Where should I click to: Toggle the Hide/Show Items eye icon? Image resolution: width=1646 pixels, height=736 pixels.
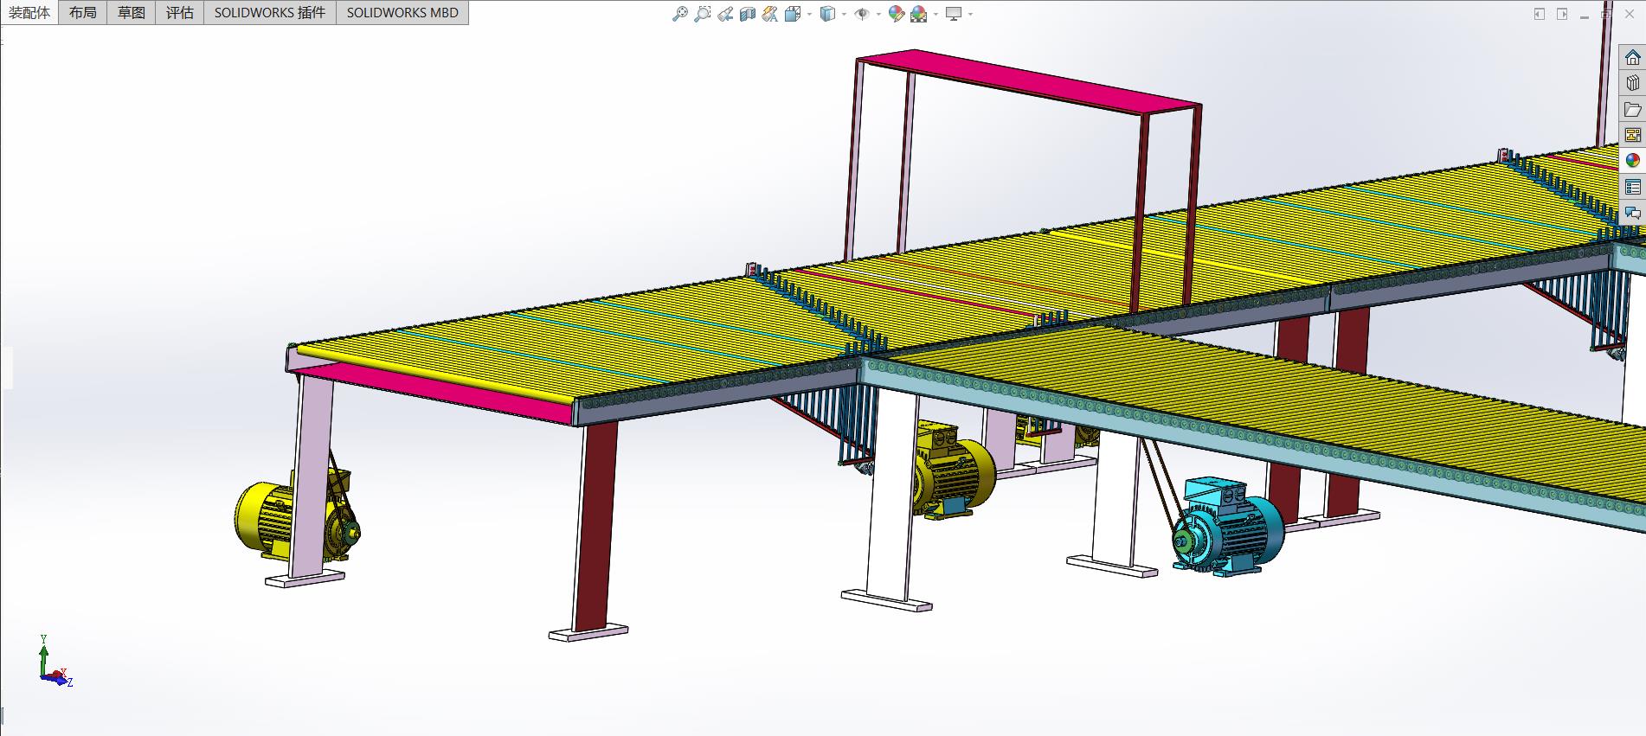(x=862, y=14)
